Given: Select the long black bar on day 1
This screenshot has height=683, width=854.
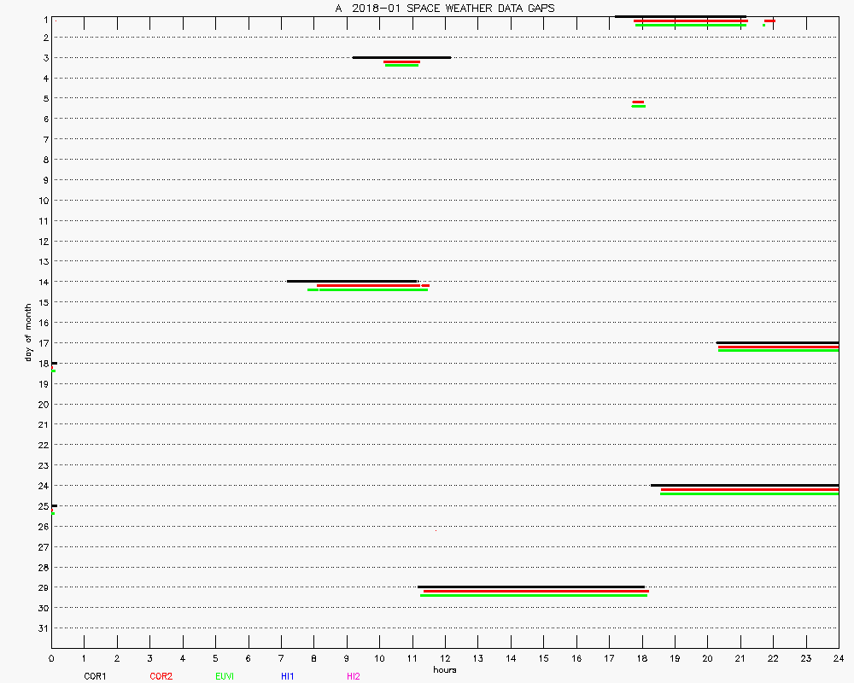Looking at the screenshot, I should point(680,16).
